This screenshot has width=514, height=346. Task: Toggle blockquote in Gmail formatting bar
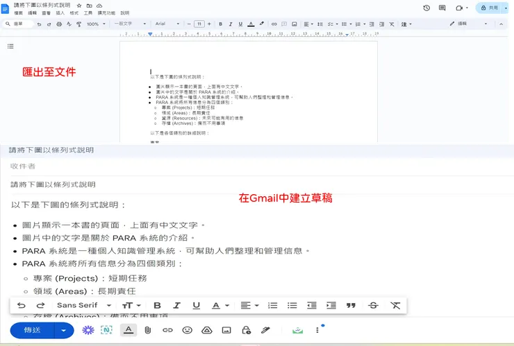pyautogui.click(x=351, y=305)
